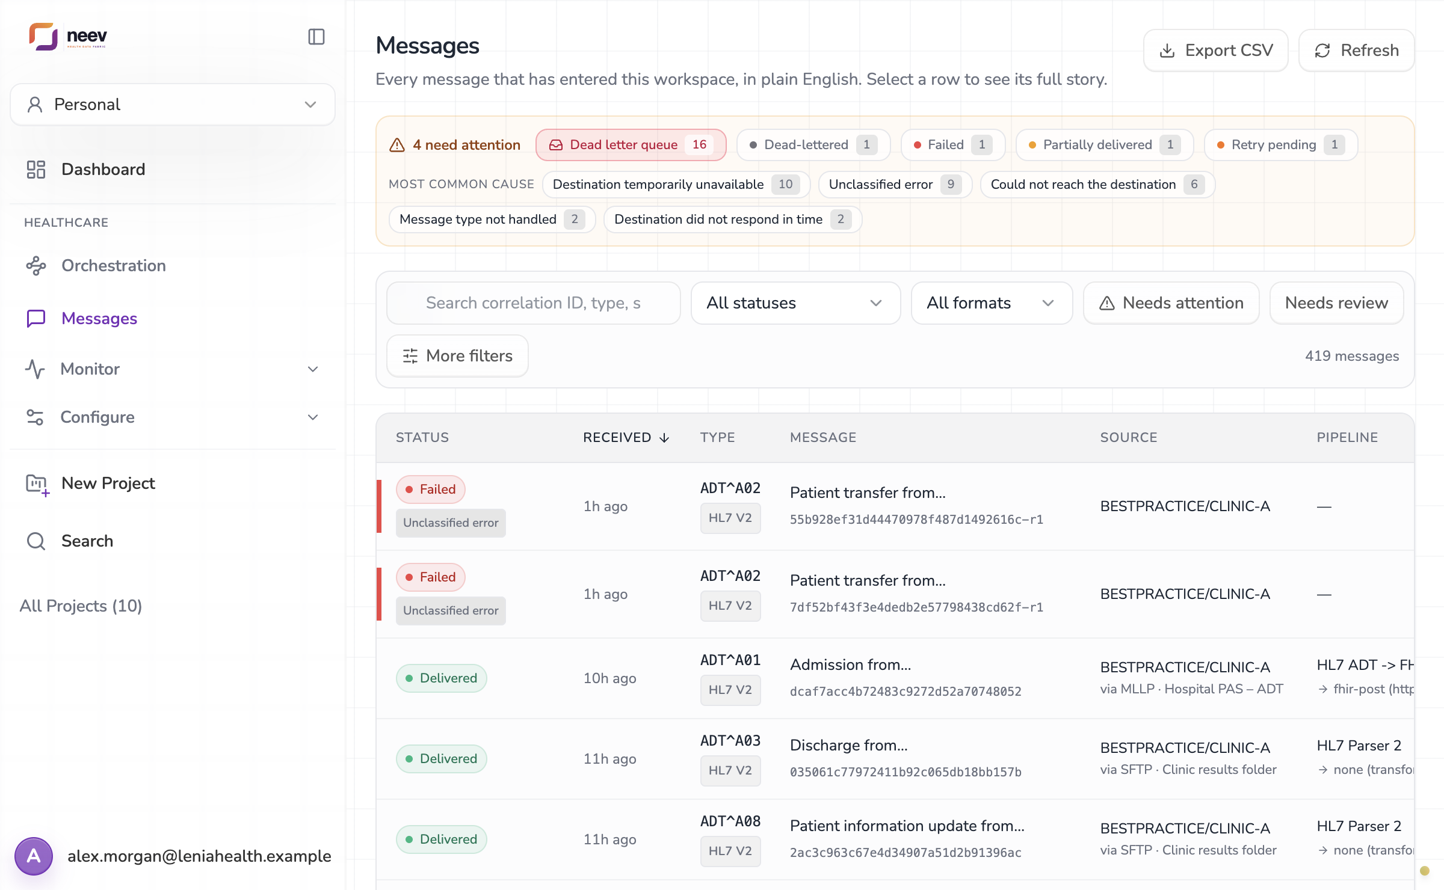Toggle the Partially delivered status chip
Image resolution: width=1444 pixels, height=890 pixels.
tap(1104, 145)
